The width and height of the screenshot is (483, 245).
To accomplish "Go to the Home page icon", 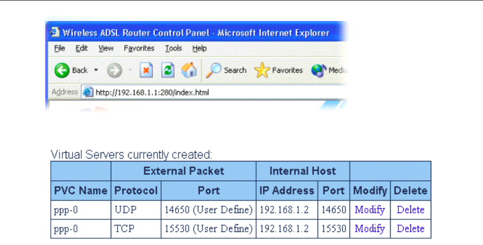I will [189, 71].
